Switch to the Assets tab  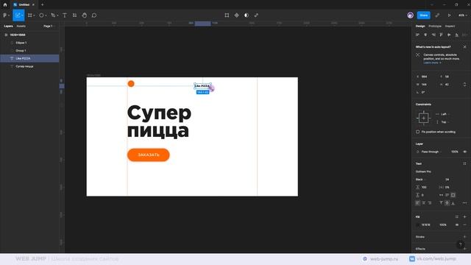click(x=21, y=26)
